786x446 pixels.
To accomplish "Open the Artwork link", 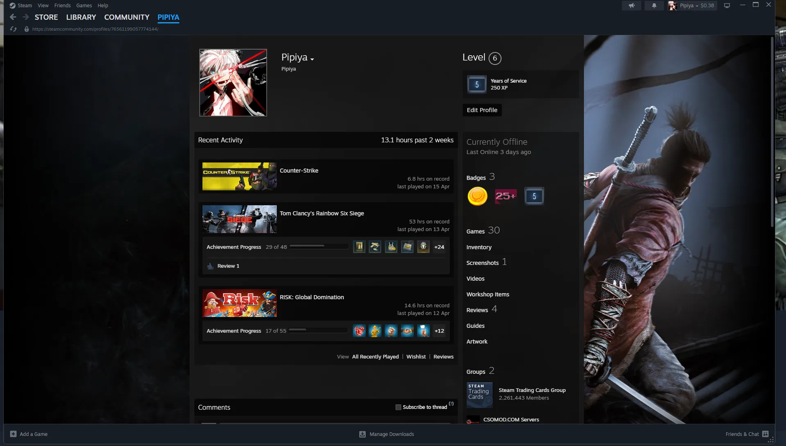I will (477, 342).
